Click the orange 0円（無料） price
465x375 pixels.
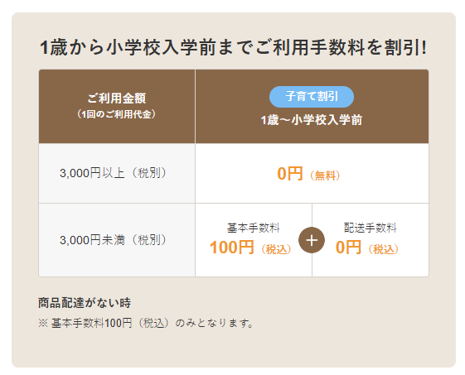[x=310, y=174]
